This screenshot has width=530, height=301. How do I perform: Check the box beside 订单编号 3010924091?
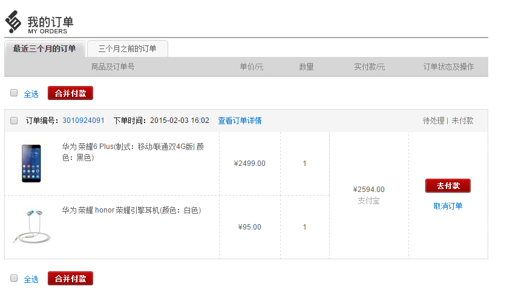[x=14, y=121]
